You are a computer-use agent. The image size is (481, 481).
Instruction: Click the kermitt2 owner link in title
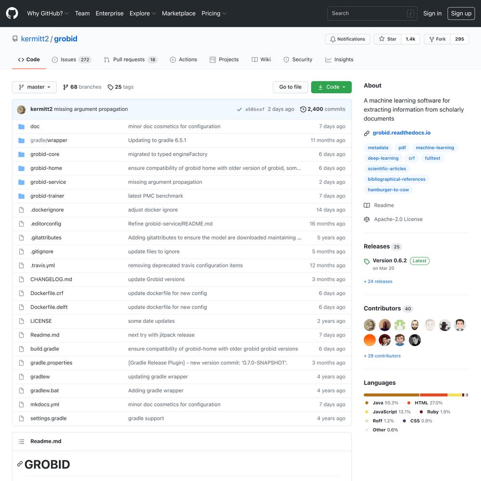click(35, 39)
